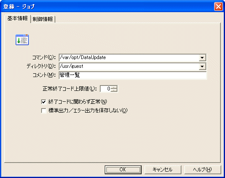Click the キャンセル button
The image size is (225, 178).
(x=163, y=170)
